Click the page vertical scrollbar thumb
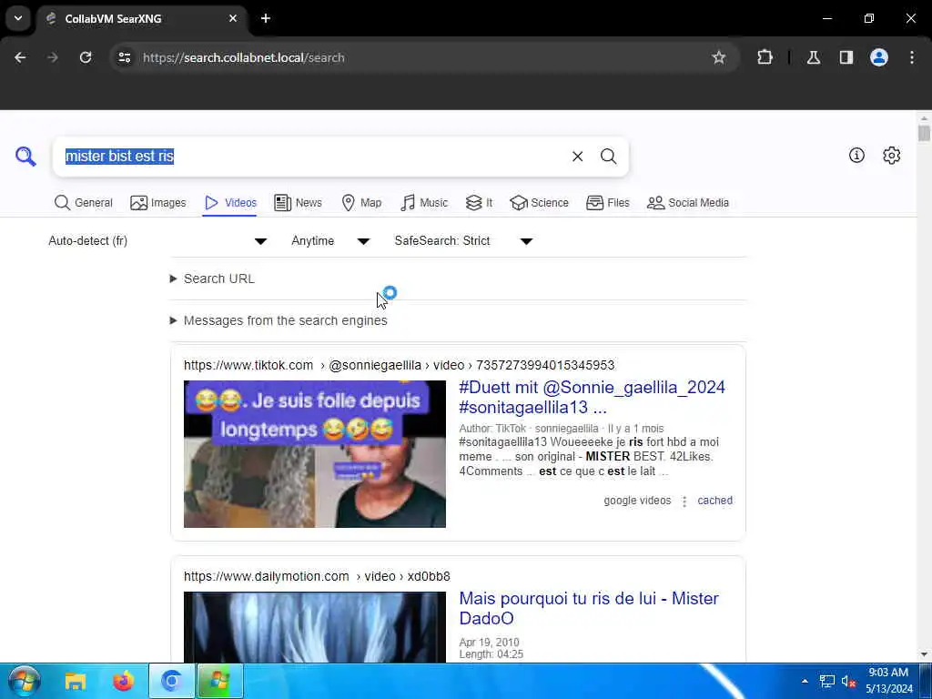Viewport: 932px width, 699px height. (924, 133)
